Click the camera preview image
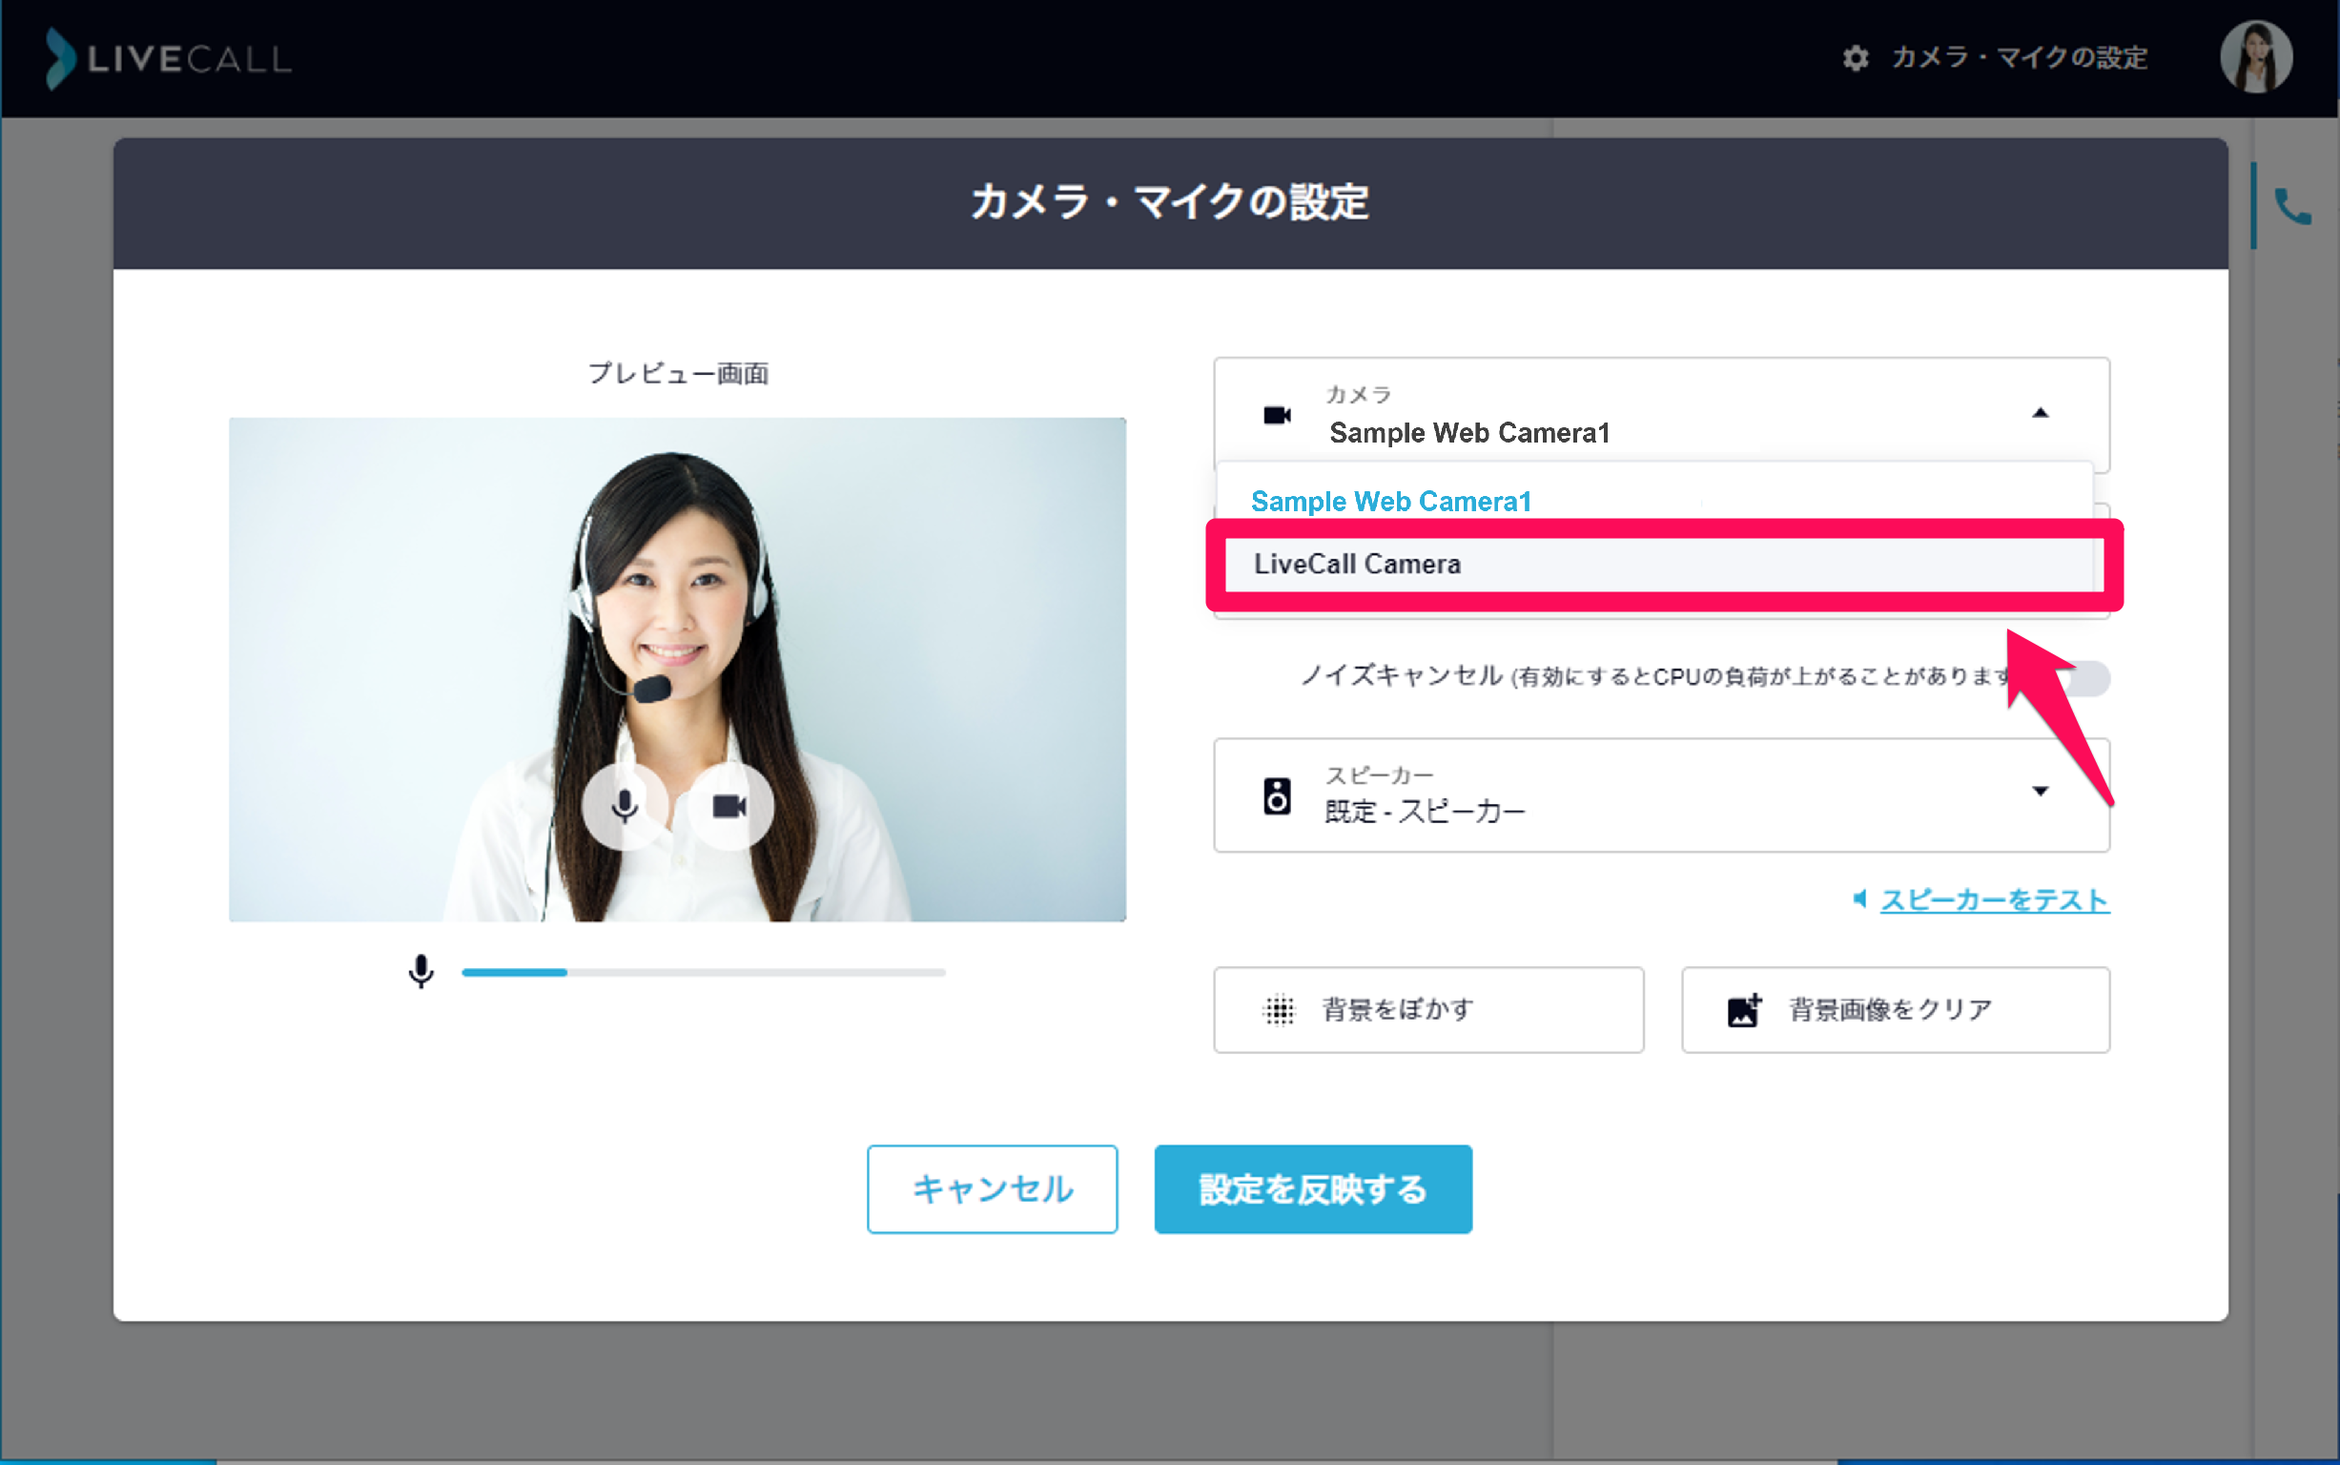This screenshot has width=2340, height=1465. coord(677,669)
